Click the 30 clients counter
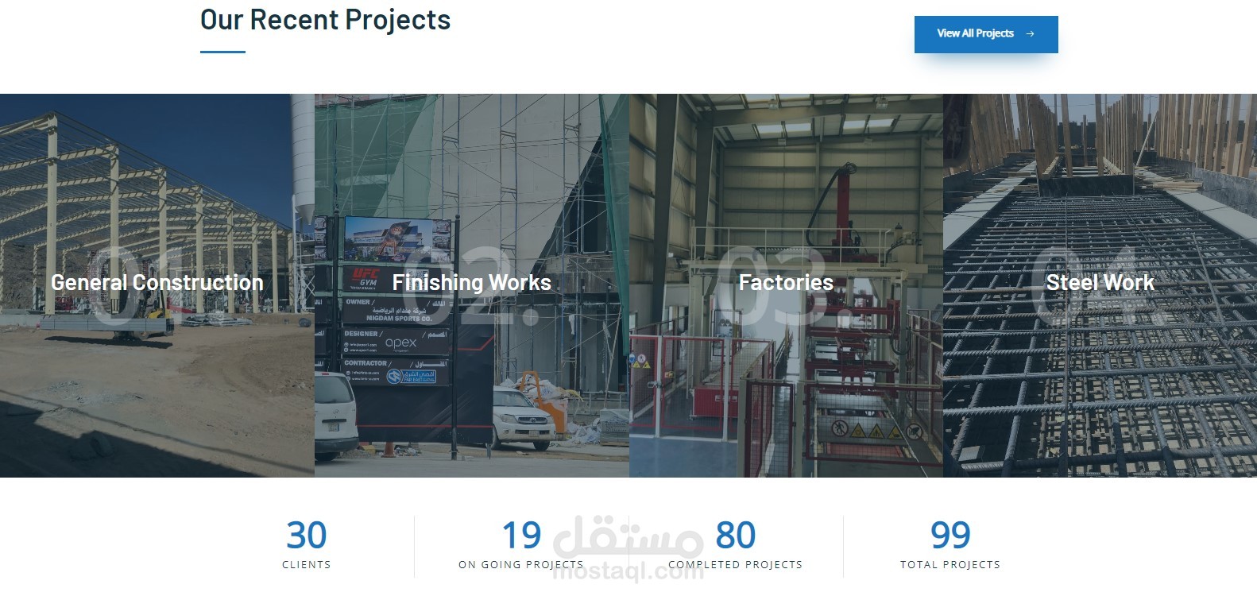This screenshot has height=596, width=1257. [307, 536]
